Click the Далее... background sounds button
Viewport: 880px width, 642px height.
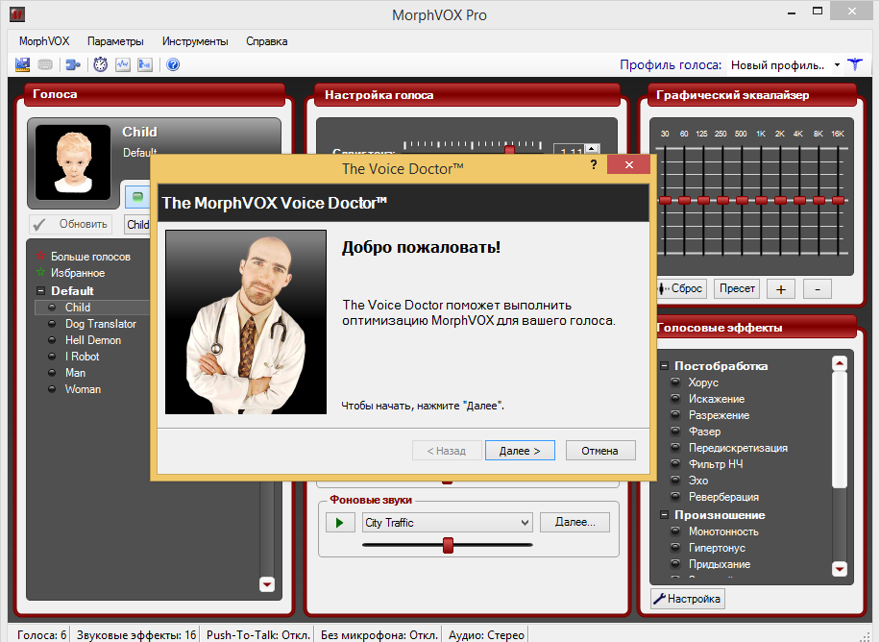574,523
